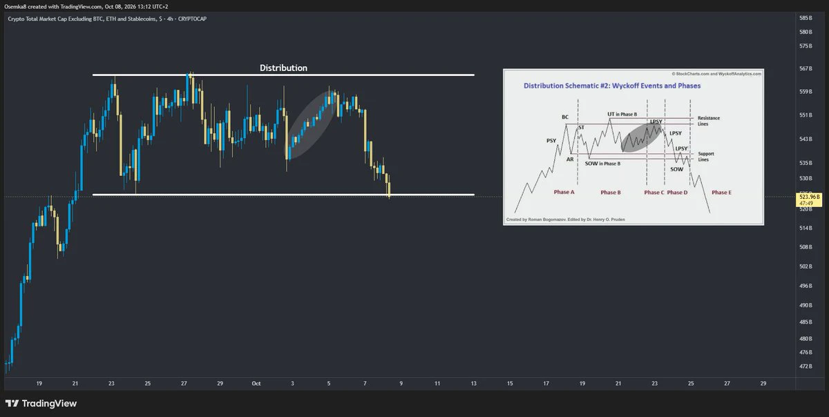Select the lower white support line of the range
The height and width of the screenshot is (417, 829).
[x=283, y=195]
